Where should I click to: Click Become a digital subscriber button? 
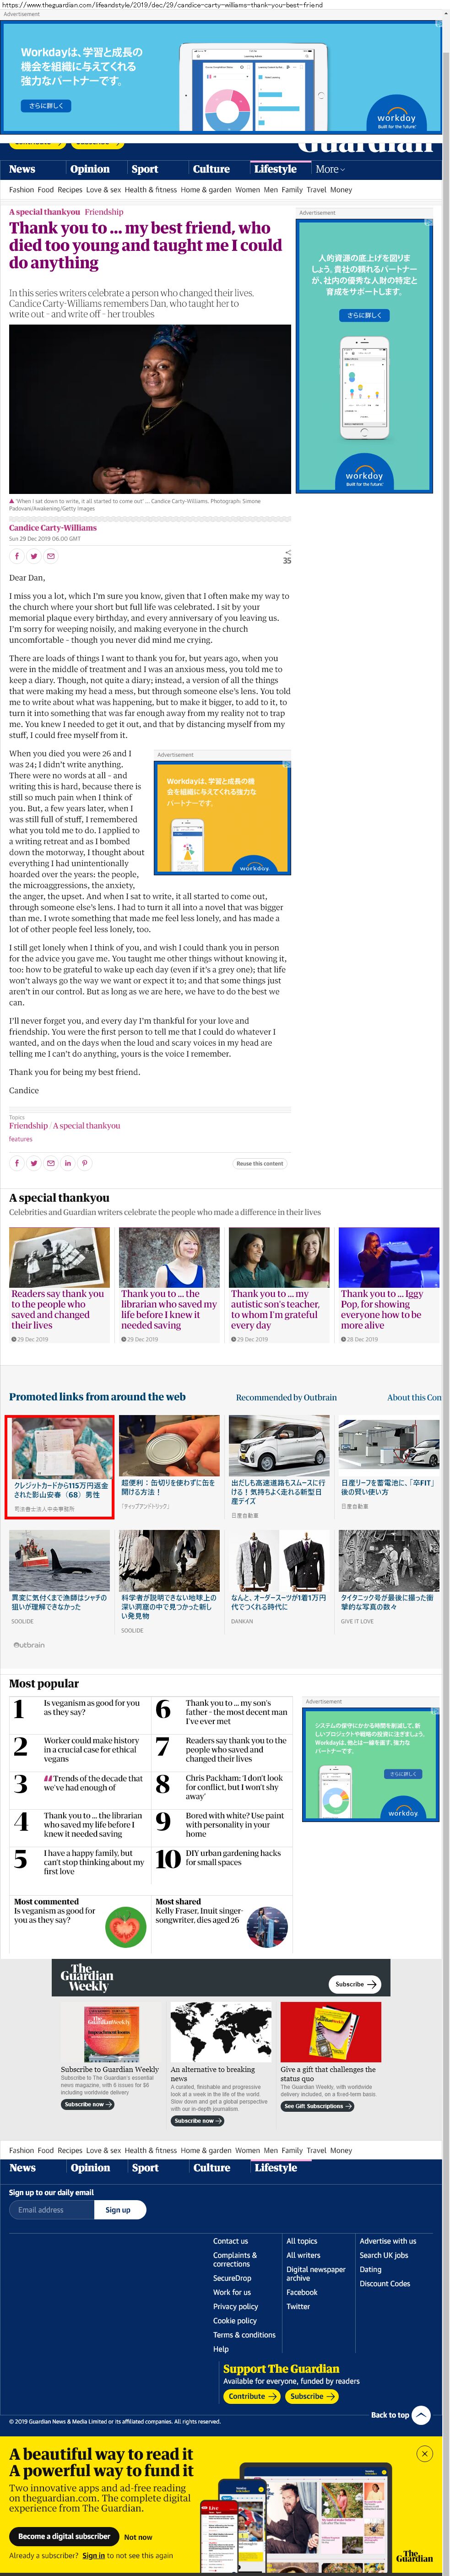pos(64,2536)
